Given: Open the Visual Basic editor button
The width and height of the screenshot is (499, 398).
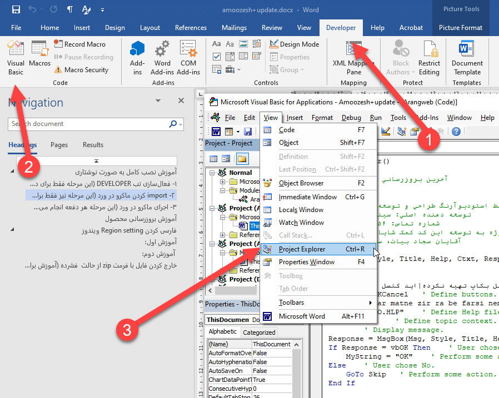Looking at the screenshot, I should (x=16, y=58).
